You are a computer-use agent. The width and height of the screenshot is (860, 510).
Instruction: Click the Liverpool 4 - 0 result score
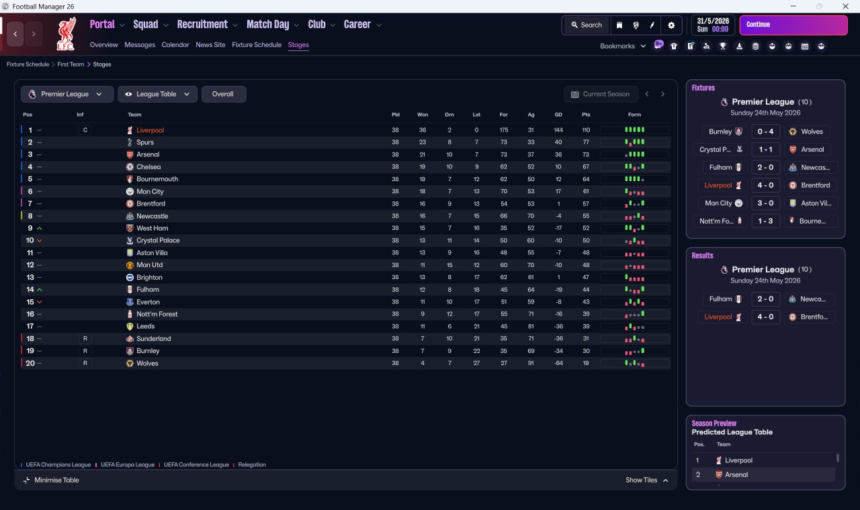click(765, 317)
